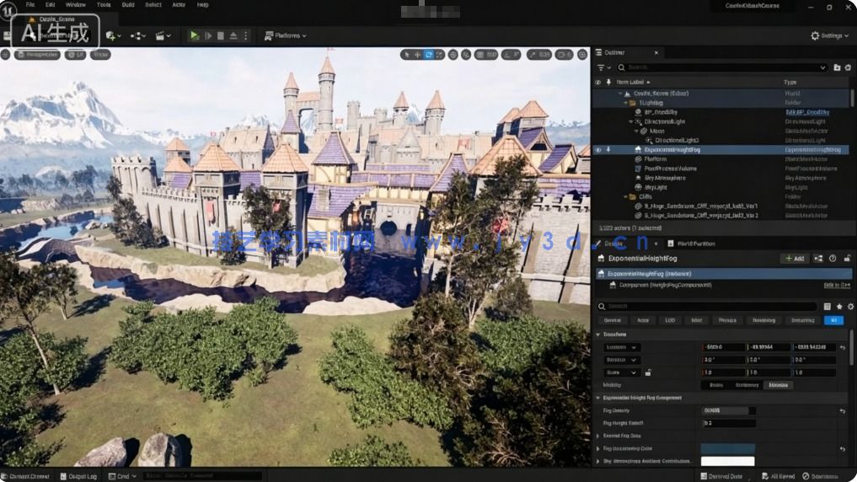Image resolution: width=857 pixels, height=482 pixels.
Task: Switch to the Outliner tab
Action: pyautogui.click(x=614, y=52)
